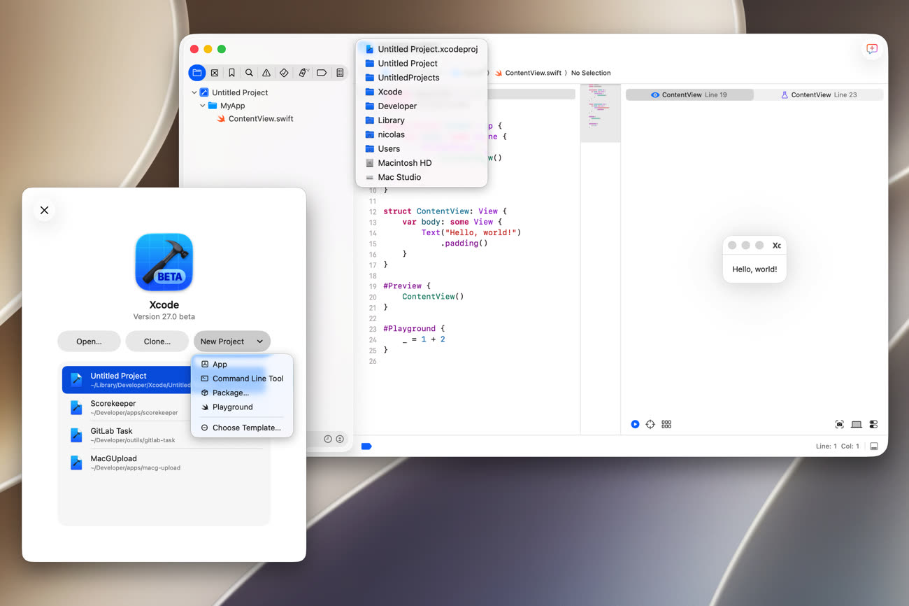
Task: Select Choose Template... menu item
Action: [x=242, y=428]
